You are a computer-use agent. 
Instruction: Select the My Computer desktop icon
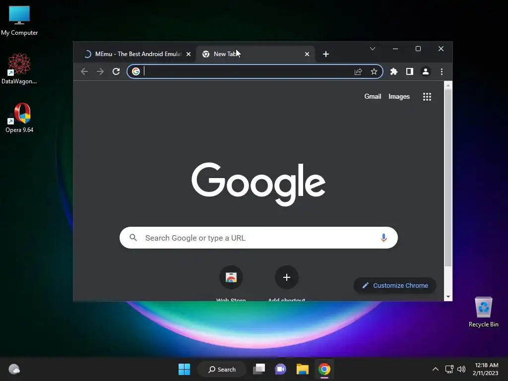point(19,20)
